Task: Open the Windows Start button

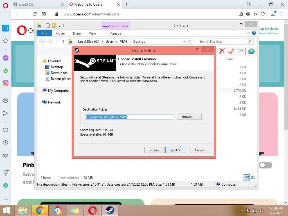Action: pos(7,210)
